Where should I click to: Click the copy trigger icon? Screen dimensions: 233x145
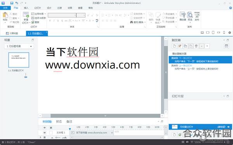click(x=185, y=46)
